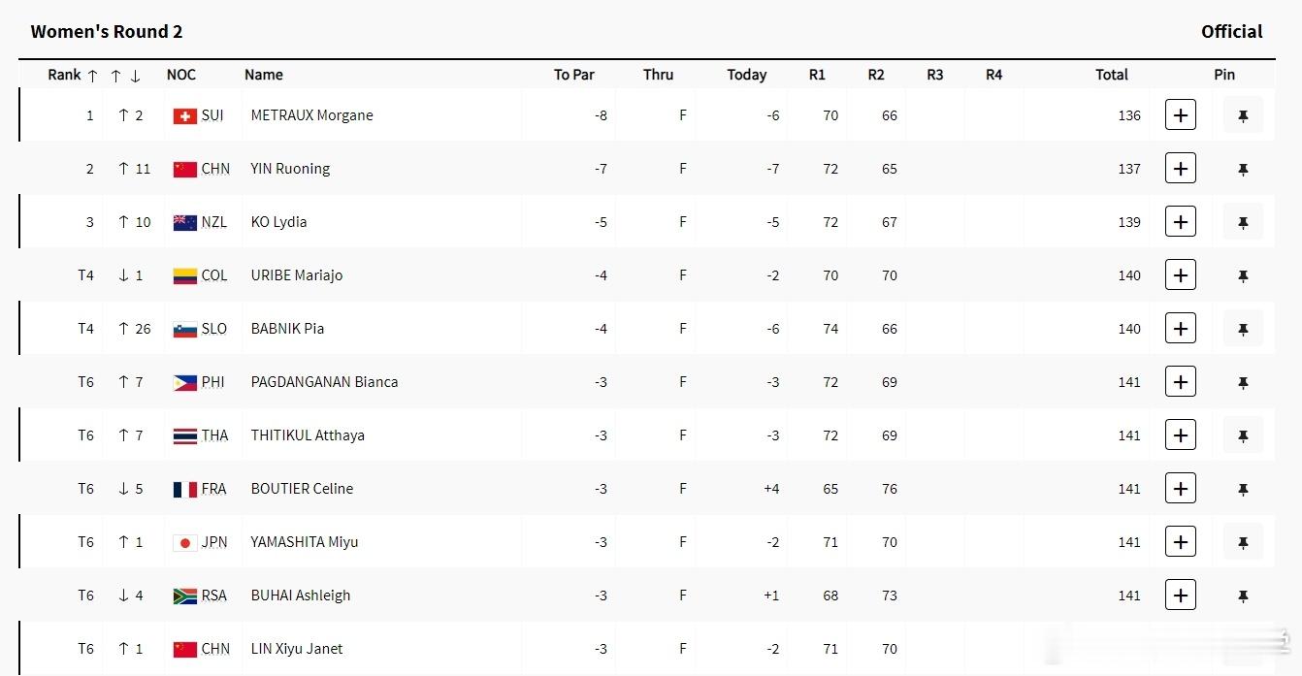Click the pin icon for PAGDANGANAN Bianca
The image size is (1302, 676).
tap(1243, 382)
